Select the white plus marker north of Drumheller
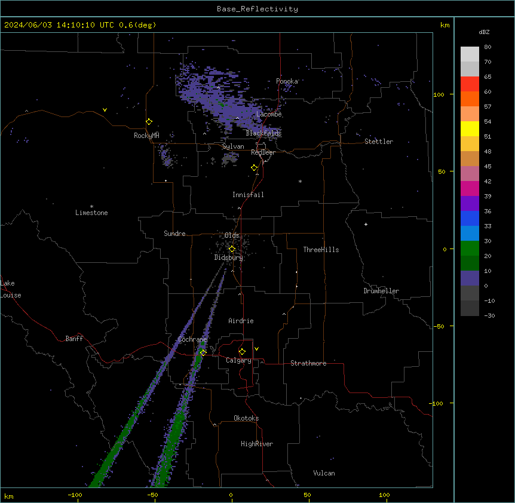The width and height of the screenshot is (515, 503). tap(366, 224)
